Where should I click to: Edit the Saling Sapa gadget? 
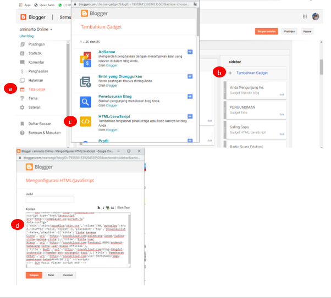[x=282, y=134]
